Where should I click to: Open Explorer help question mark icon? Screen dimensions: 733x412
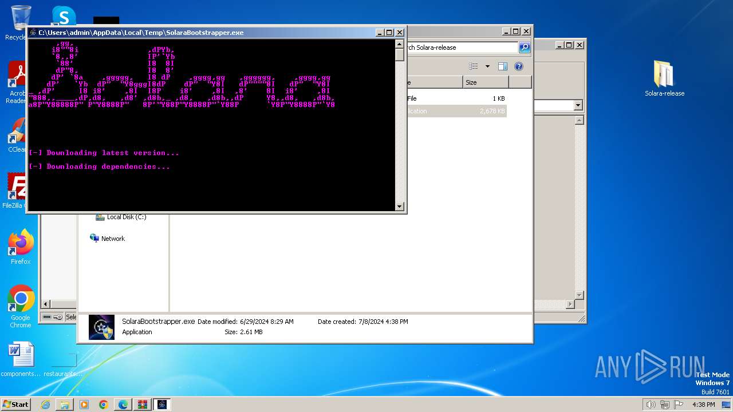click(519, 66)
